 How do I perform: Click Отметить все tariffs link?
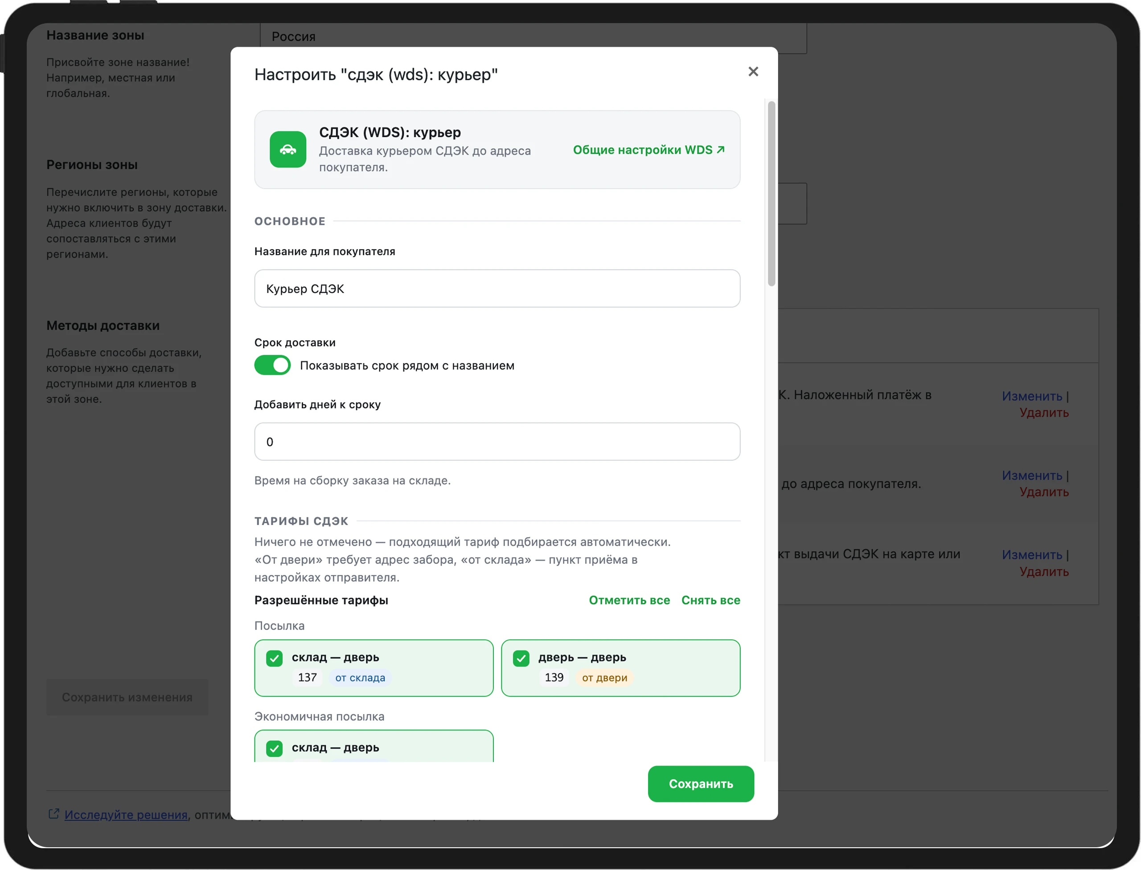point(629,600)
